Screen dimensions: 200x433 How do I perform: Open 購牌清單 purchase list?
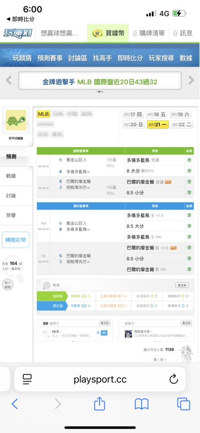click(x=148, y=33)
